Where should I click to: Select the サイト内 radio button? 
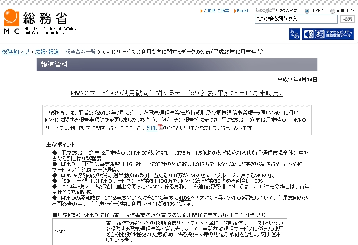coord(307,11)
